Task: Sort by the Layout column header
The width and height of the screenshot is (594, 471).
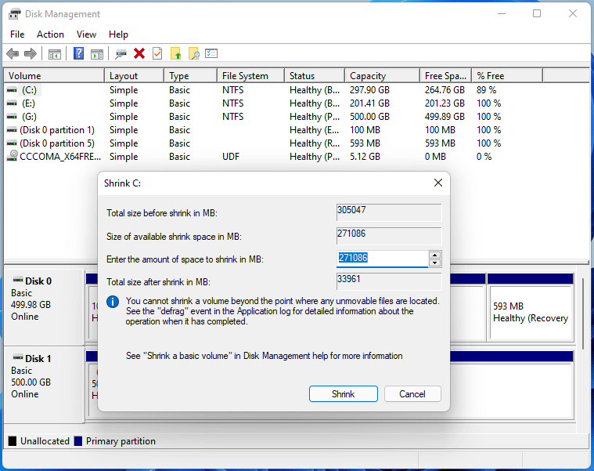Action: coord(135,76)
